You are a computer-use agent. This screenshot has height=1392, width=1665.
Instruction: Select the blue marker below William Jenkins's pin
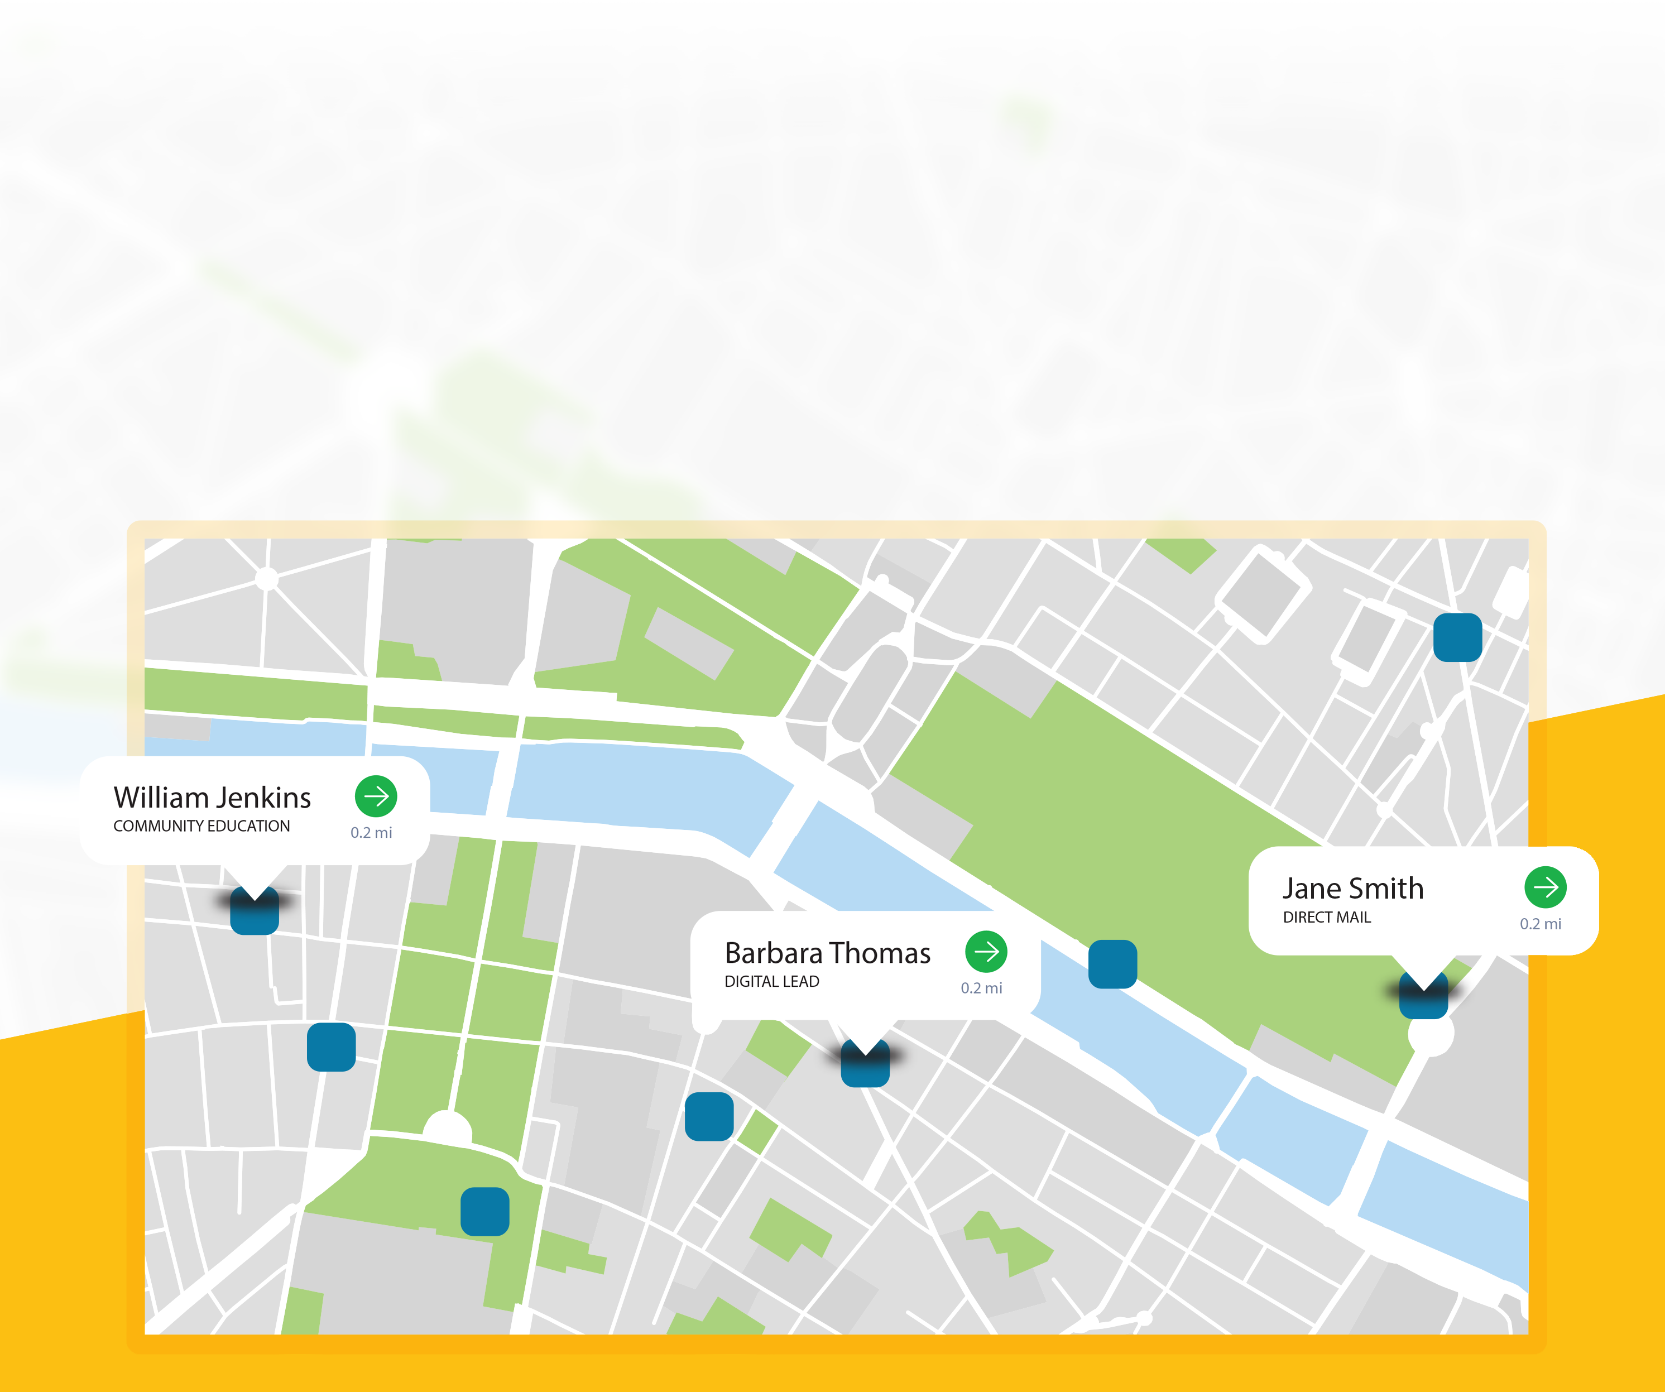coord(332,1047)
